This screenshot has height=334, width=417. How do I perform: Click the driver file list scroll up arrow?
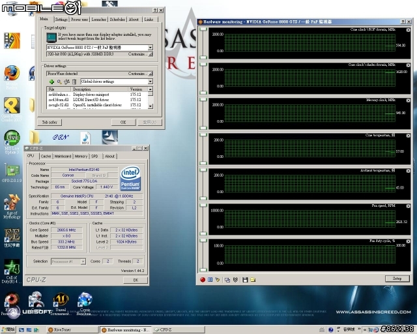click(151, 89)
